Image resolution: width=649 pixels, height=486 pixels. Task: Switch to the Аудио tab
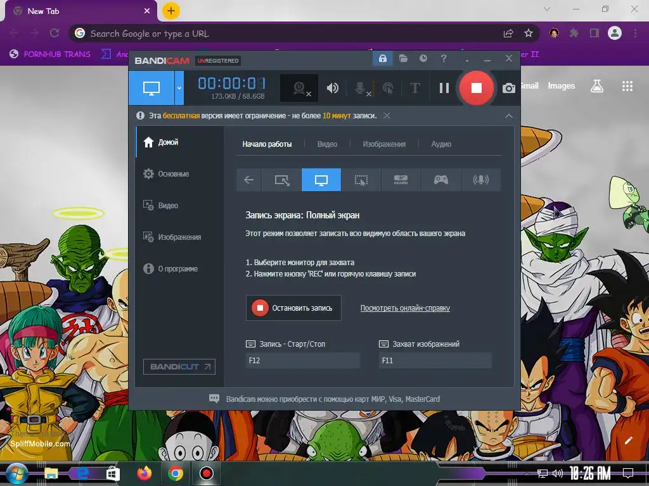click(441, 144)
